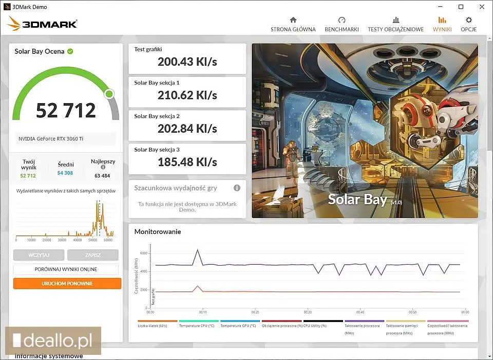Click the 3DMark logo
This screenshot has height=360, width=493.
[x=43, y=24]
